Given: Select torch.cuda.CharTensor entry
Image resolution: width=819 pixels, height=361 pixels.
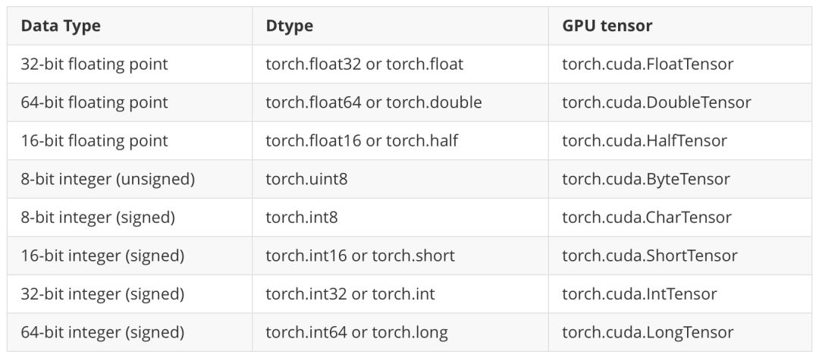Looking at the screenshot, I should click(647, 218).
